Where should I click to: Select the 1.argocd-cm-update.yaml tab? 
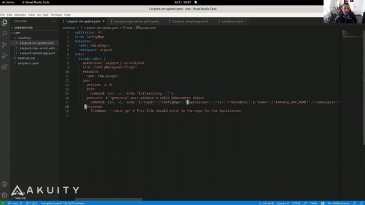83,21
